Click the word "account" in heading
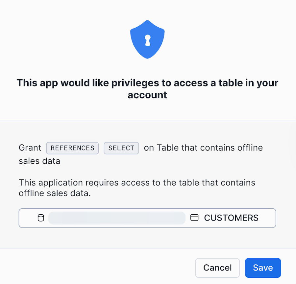Image resolution: width=296 pixels, height=284 pixels. click(147, 95)
